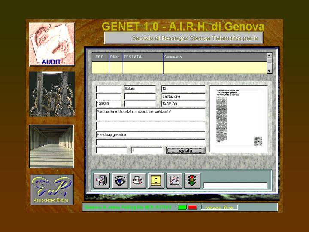Click the table's scroll up arrow
Viewport: 309px width, 232px height.
270,55
